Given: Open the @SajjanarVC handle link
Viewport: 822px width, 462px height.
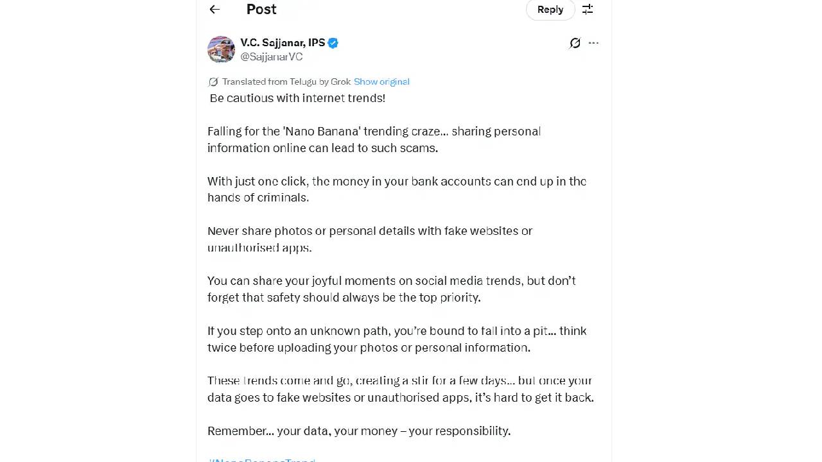Looking at the screenshot, I should pyautogui.click(x=271, y=56).
